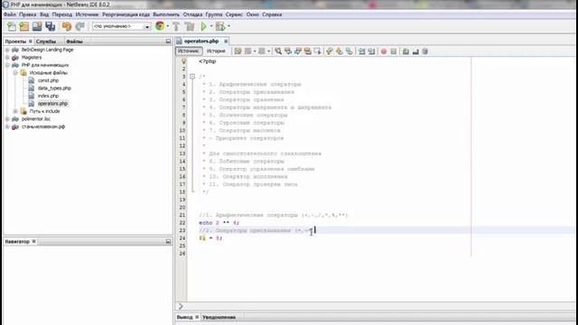The image size is (578, 325).
Task: Open the Реорганизация кода menu
Action: click(126, 14)
